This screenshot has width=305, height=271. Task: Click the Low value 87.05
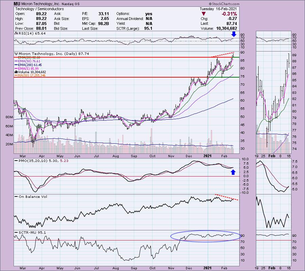(x=41, y=23)
